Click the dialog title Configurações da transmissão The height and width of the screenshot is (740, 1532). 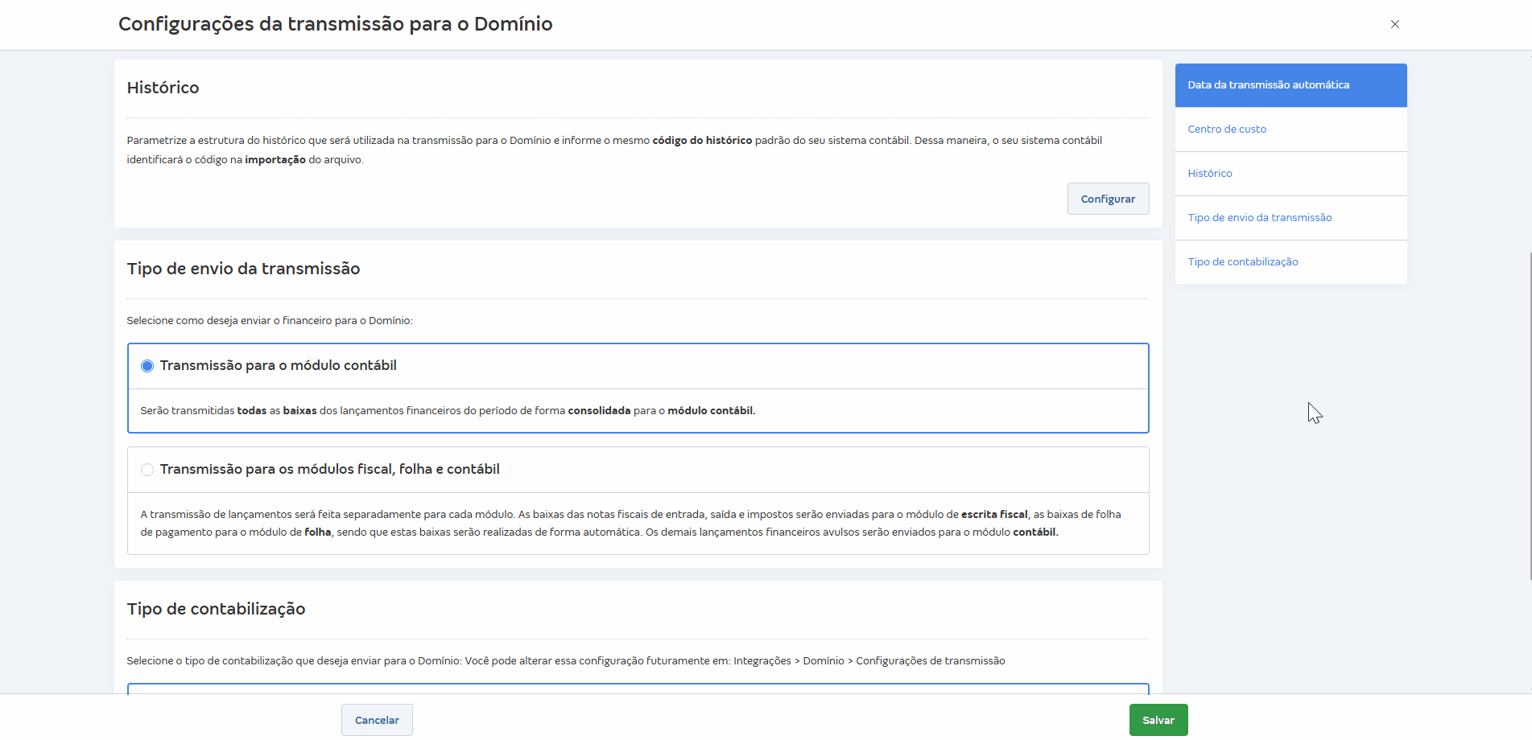coord(335,24)
